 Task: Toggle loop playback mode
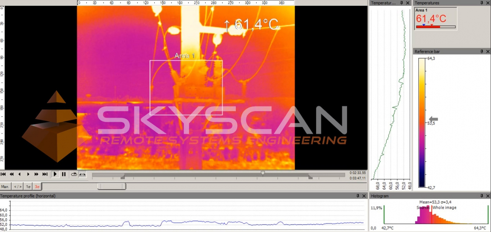coord(74,174)
